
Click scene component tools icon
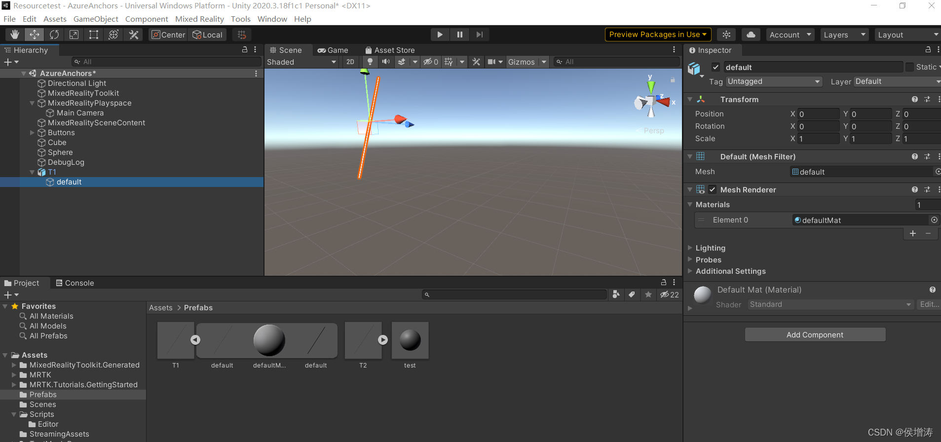476,62
